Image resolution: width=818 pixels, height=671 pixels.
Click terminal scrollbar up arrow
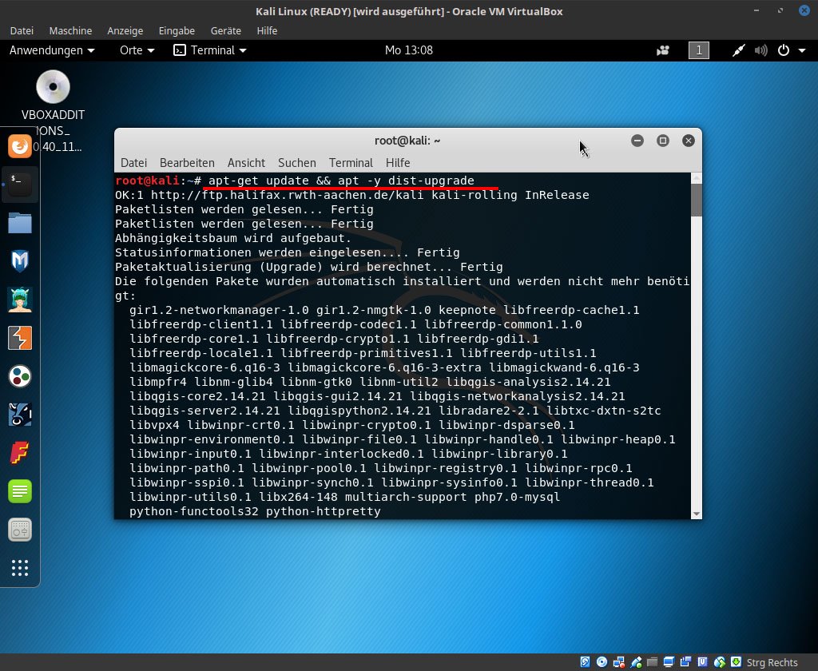point(697,178)
